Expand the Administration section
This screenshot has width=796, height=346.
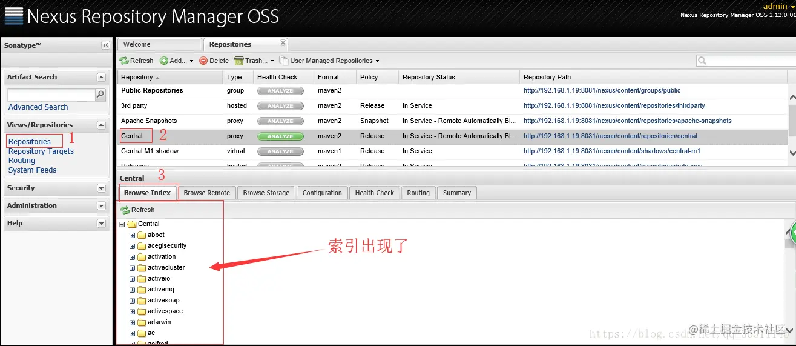tap(101, 206)
